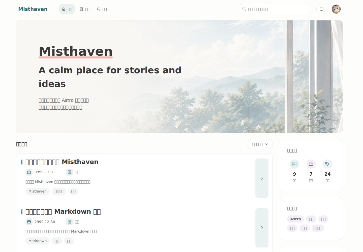Select the Astro tag in the sidebar
The width and height of the screenshot is (363, 252).
click(295, 219)
